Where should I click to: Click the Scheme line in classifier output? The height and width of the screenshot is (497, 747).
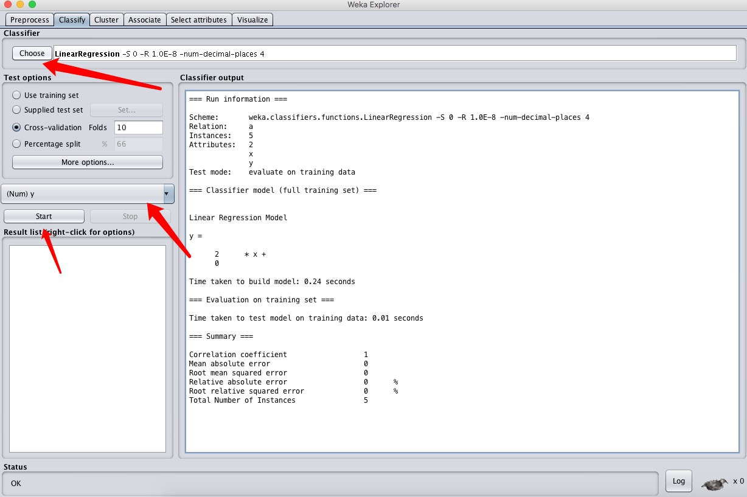point(389,117)
